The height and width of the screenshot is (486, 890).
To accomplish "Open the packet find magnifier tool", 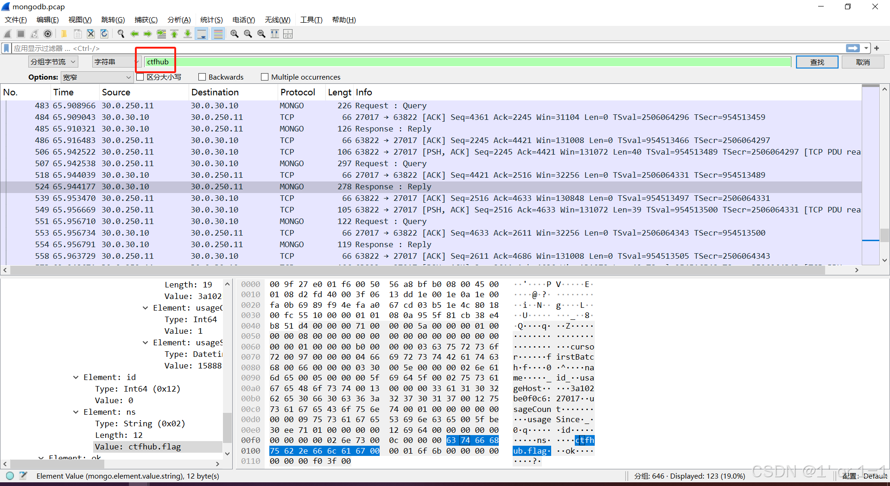I will click(x=121, y=33).
